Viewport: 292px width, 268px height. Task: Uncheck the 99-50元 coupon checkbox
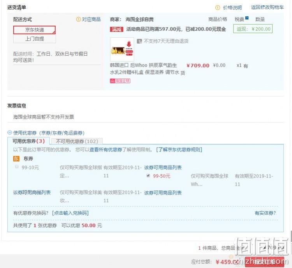click(148, 175)
